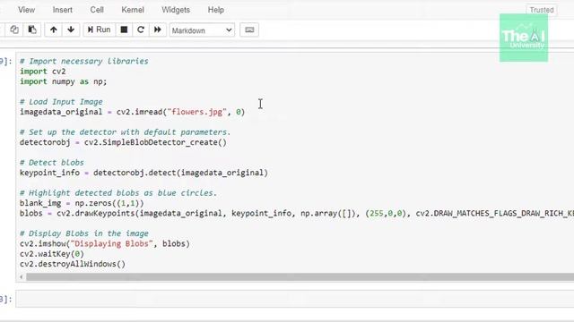
Task: Click the '# Load Input Image' comment
Action: point(61,101)
